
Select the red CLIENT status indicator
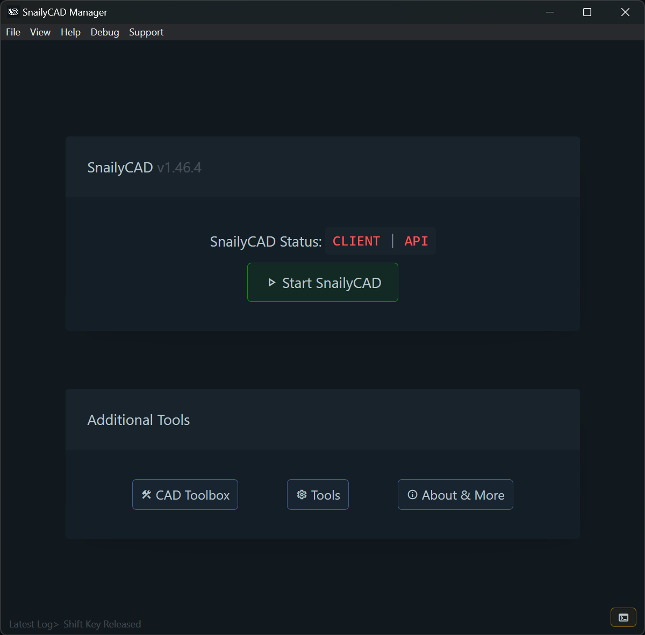pos(356,241)
